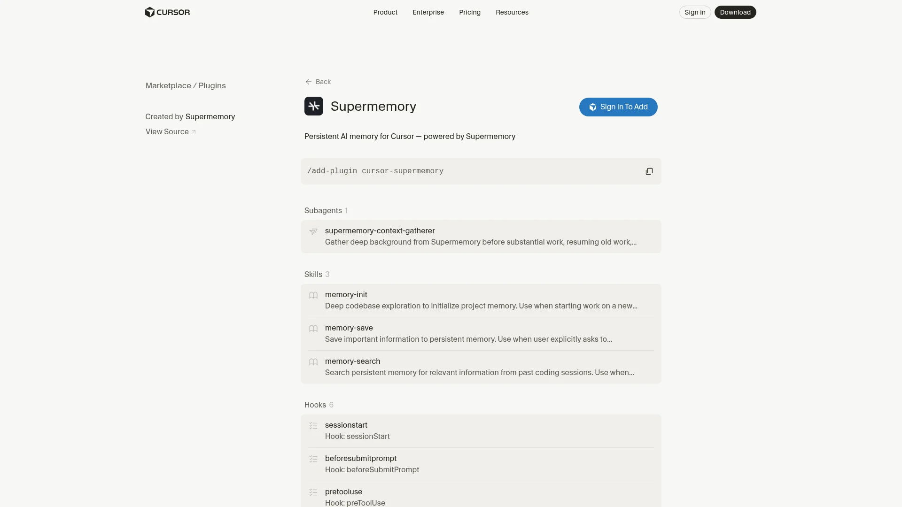Click the external arrow icon by View Source
902x507 pixels.
coord(194,132)
